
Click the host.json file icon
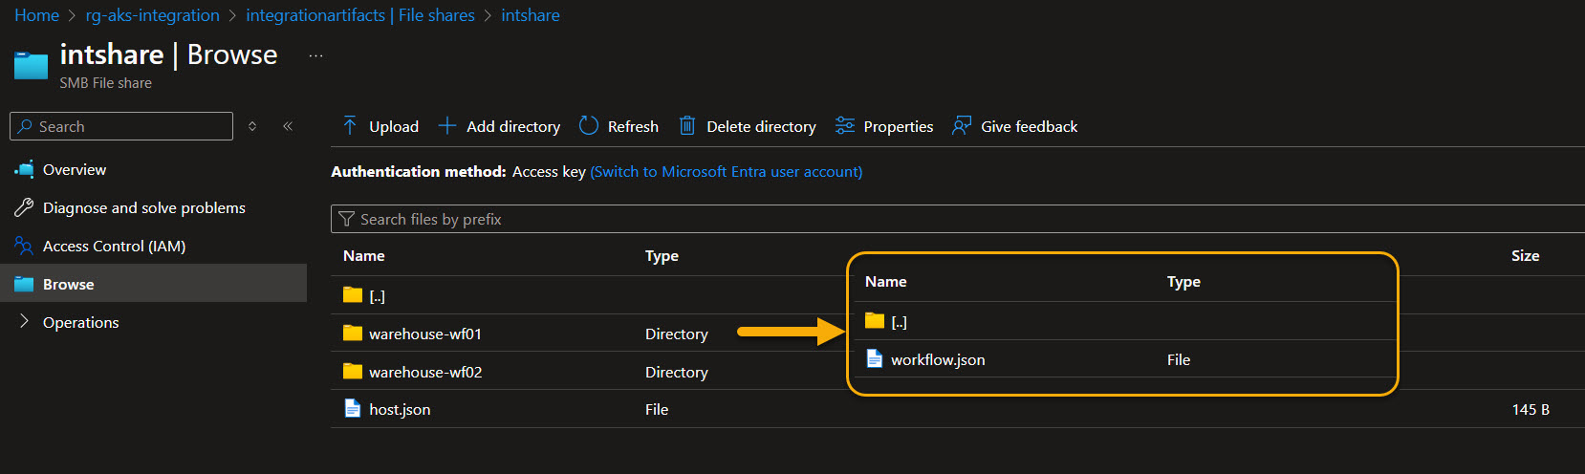pyautogui.click(x=353, y=409)
